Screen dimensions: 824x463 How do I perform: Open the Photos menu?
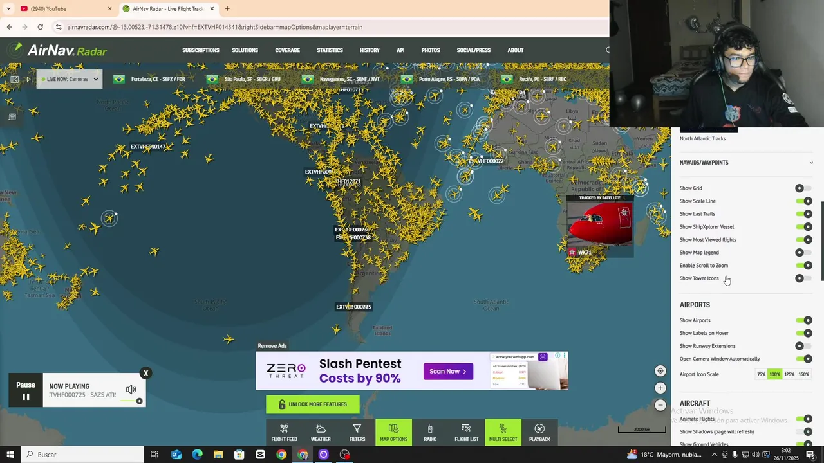431,50
